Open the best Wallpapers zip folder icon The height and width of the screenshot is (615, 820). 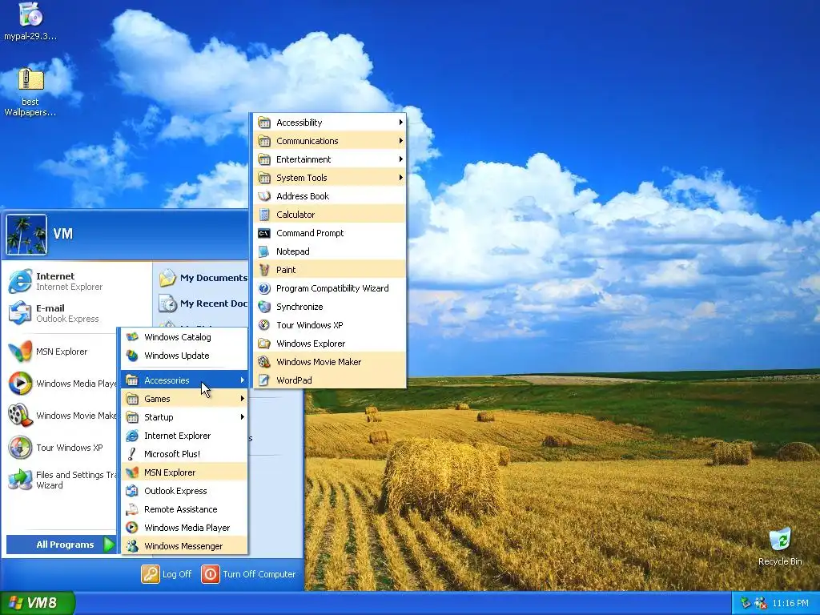tap(30, 91)
